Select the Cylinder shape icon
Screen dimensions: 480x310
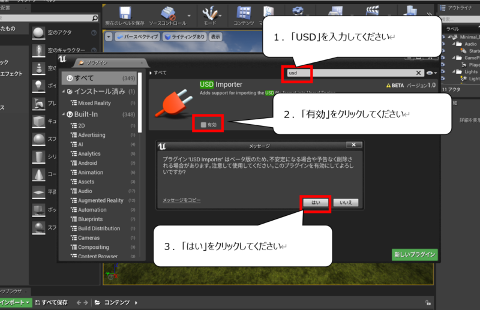[38, 156]
